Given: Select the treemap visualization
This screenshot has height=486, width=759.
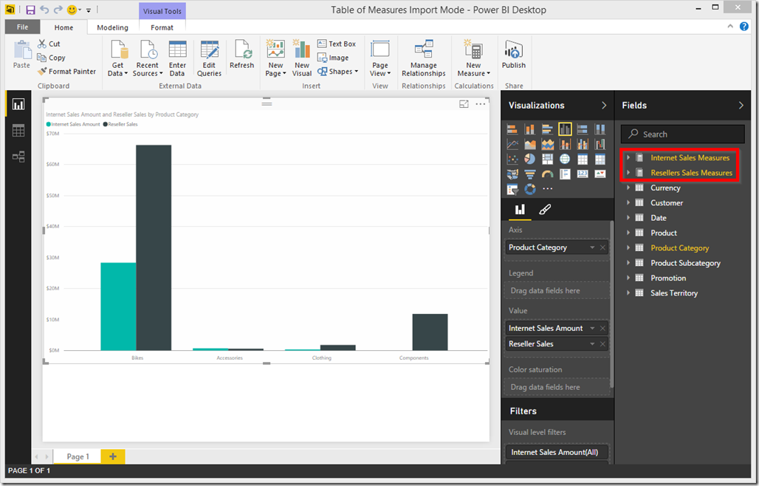Looking at the screenshot, I should (547, 160).
